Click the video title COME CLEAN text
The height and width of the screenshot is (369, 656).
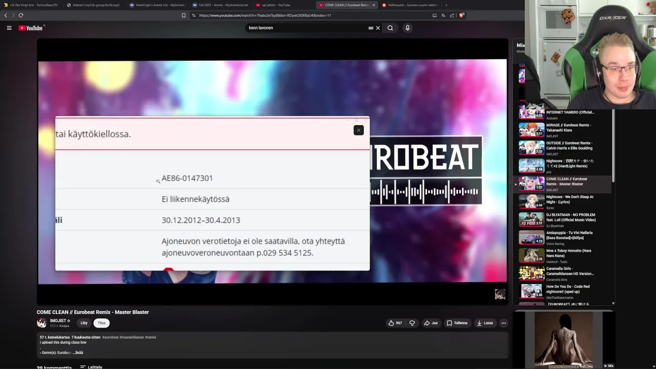tap(93, 312)
